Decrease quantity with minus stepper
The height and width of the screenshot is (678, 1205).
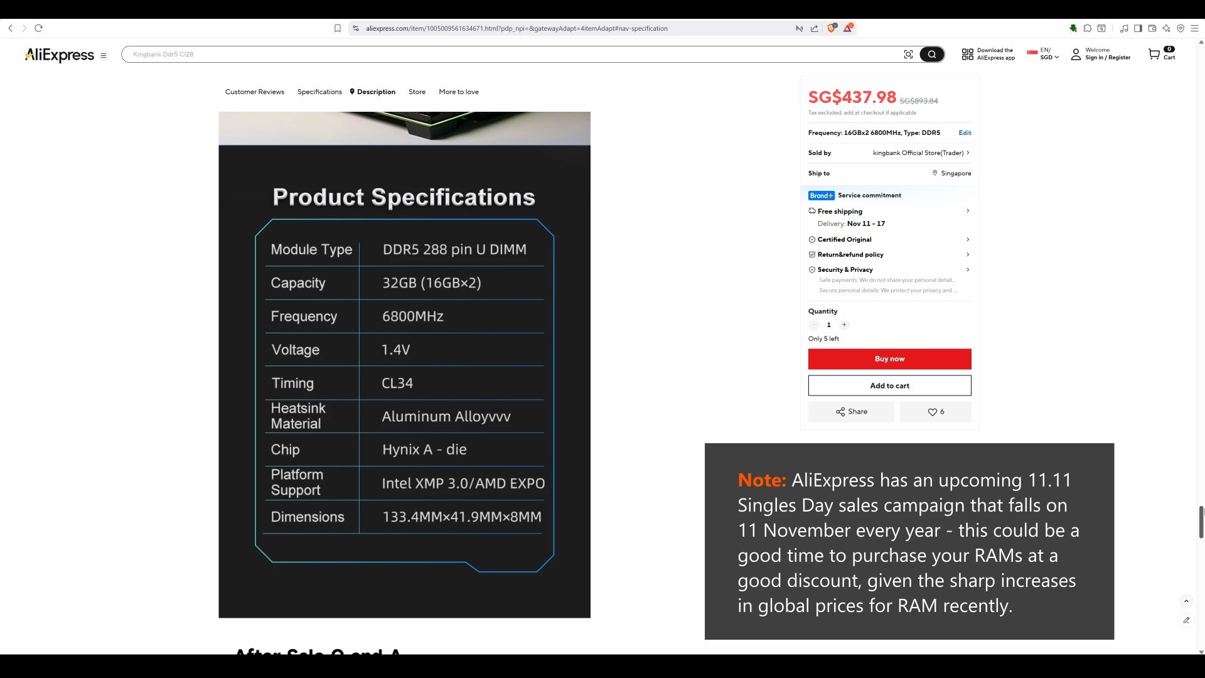click(814, 325)
